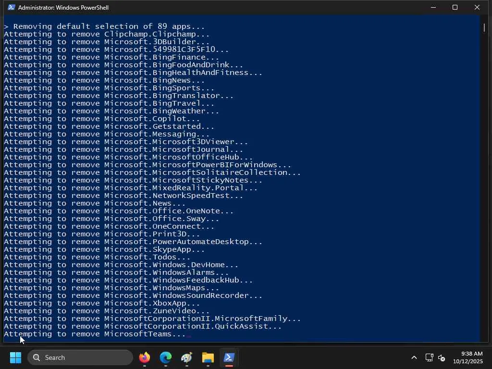Click the line 'Removing default selection of 89 apps...'
This screenshot has height=369, width=492.
point(104,26)
